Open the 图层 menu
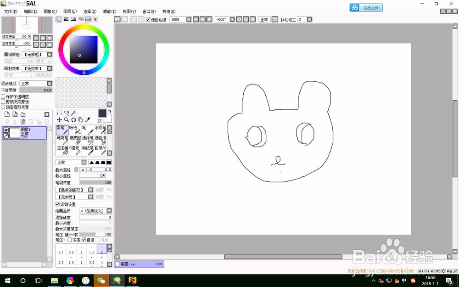Image resolution: width=459 pixels, height=287 pixels. coord(70,11)
